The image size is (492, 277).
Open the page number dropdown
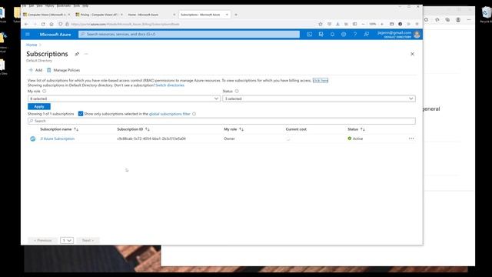pos(67,240)
